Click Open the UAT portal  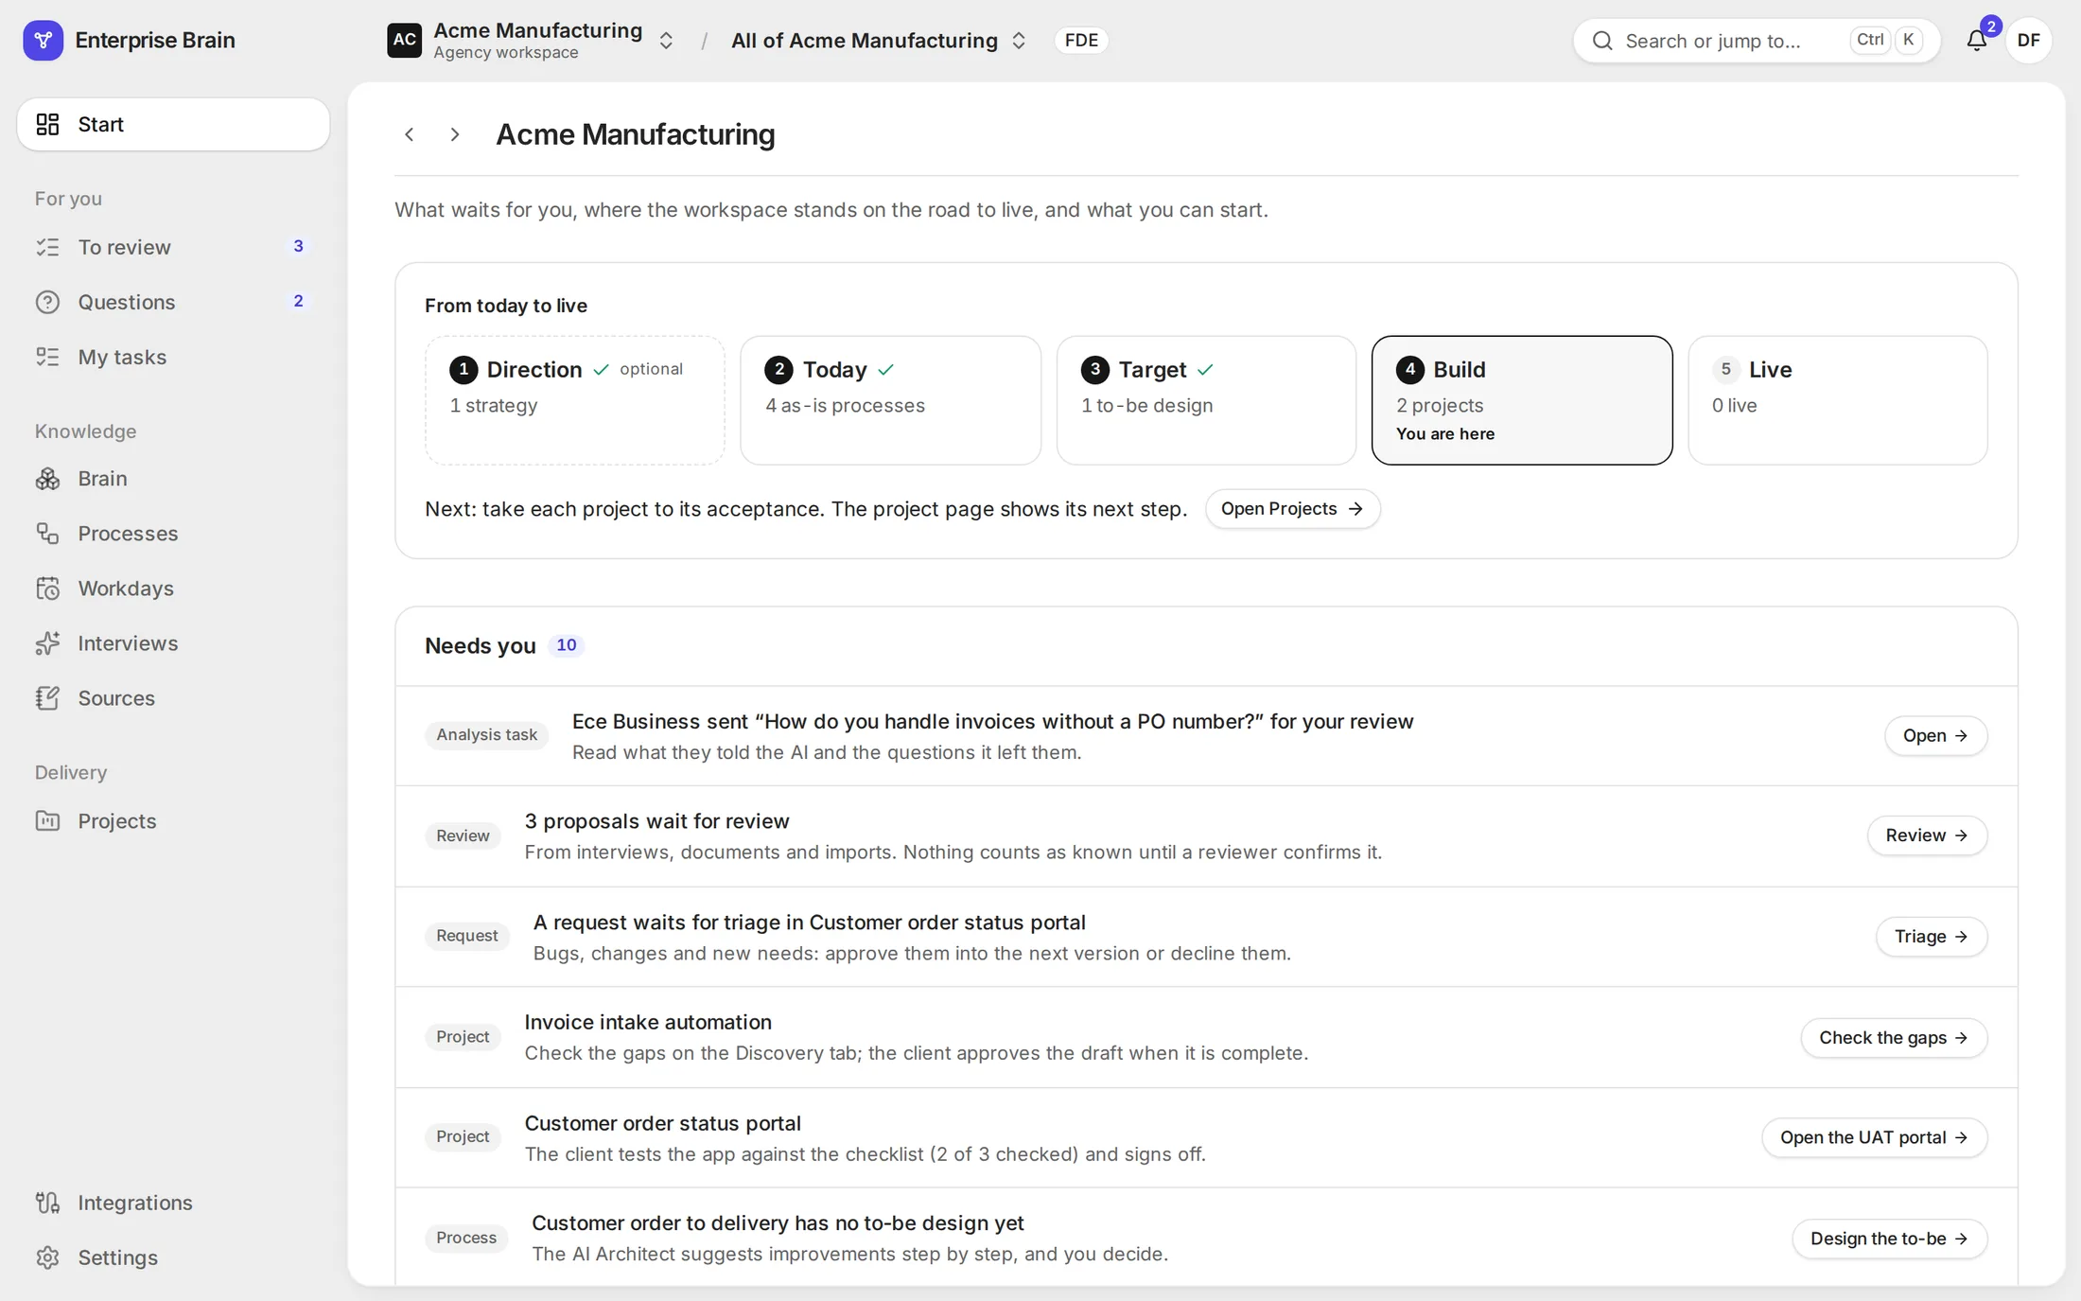[x=1874, y=1137]
